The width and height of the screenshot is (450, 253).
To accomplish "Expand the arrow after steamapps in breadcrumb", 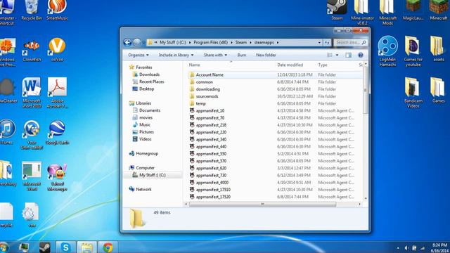I will (x=278, y=42).
